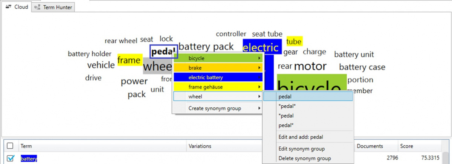Screen dimensions: 452x164
Task: Select 'Edit and add: pedal'
Action: pos(308,137)
